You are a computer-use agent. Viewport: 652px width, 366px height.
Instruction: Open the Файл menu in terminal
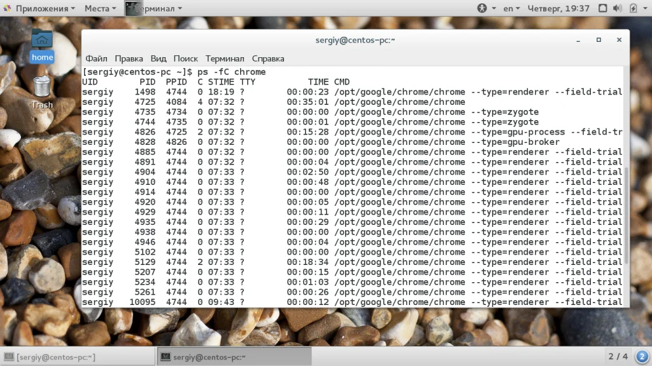(96, 58)
